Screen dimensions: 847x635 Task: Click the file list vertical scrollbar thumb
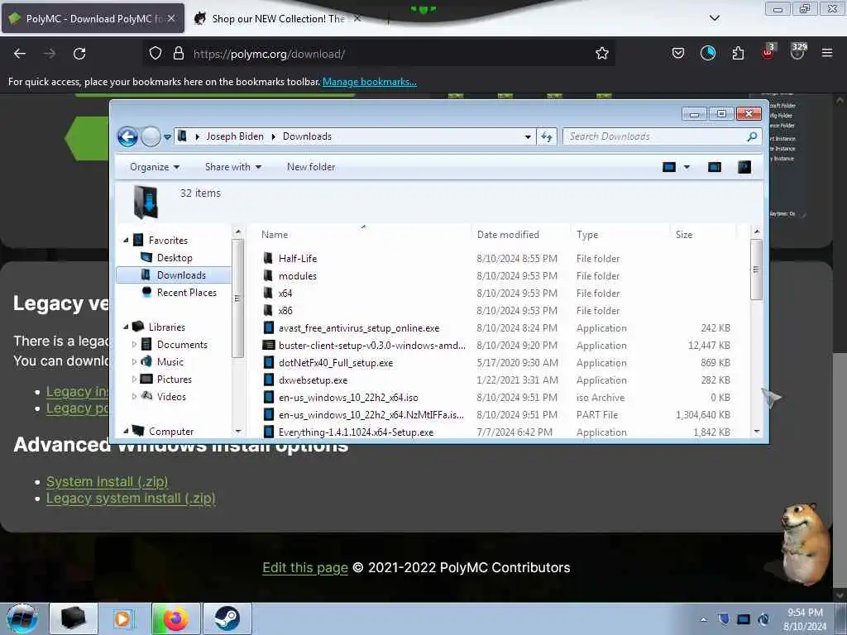pyautogui.click(x=756, y=269)
